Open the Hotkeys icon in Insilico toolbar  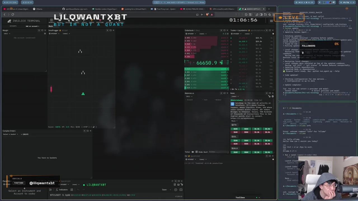point(51,20)
